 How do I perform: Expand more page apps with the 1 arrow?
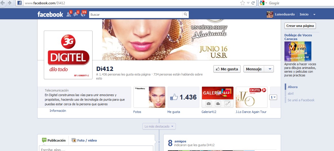(273, 97)
